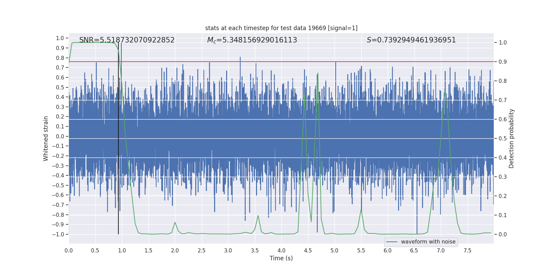Click the 'waveform with noise' legend label
Viewport: 549px width, 274px height.
(428, 242)
